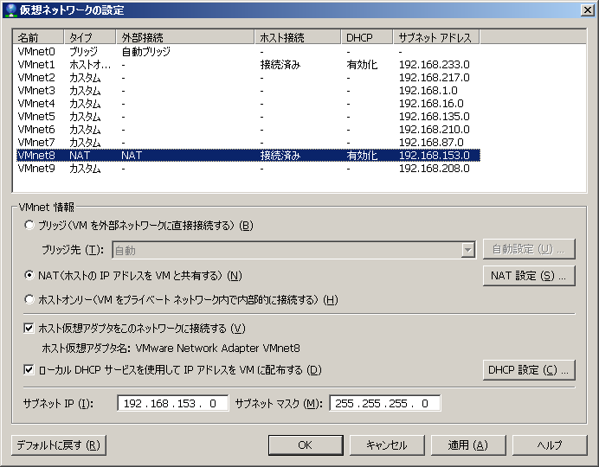599x467 pixels.
Task: Click カスタム type cell of VMnet9
Action: [x=85, y=169]
